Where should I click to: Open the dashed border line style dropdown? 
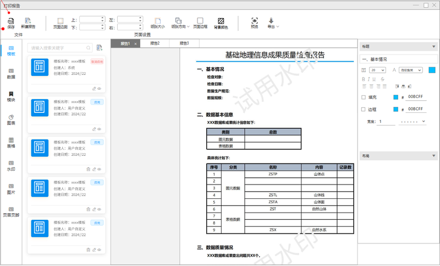click(x=413, y=122)
